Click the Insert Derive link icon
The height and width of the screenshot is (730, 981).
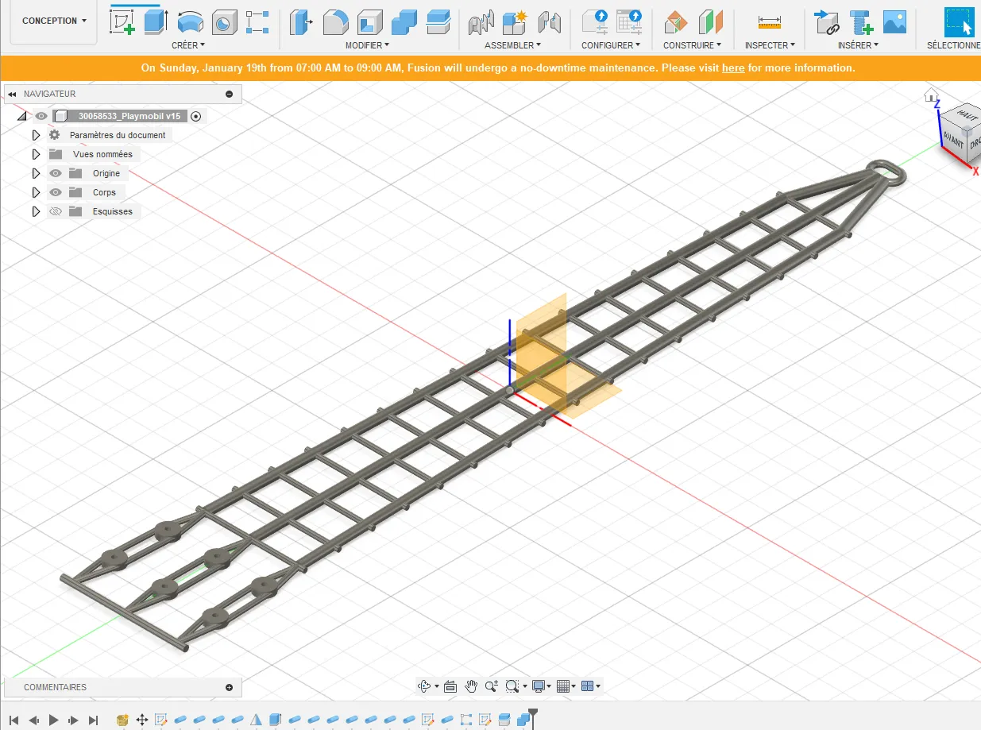point(827,21)
